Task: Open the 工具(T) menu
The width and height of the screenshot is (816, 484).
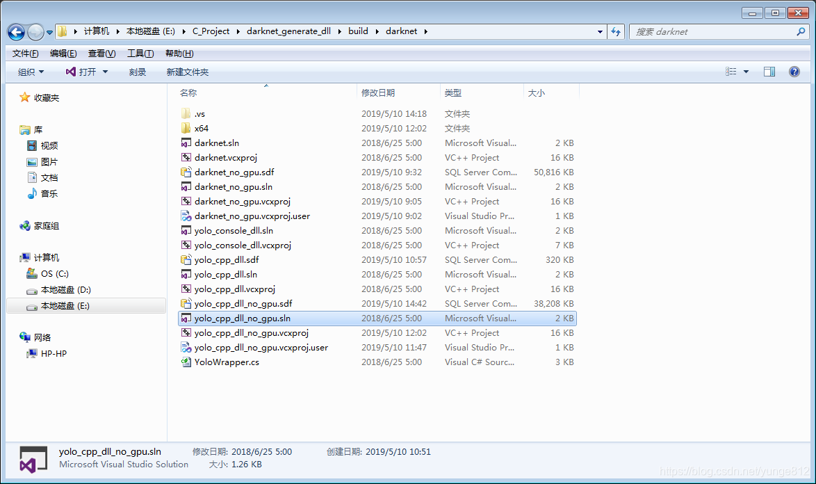Action: (140, 54)
